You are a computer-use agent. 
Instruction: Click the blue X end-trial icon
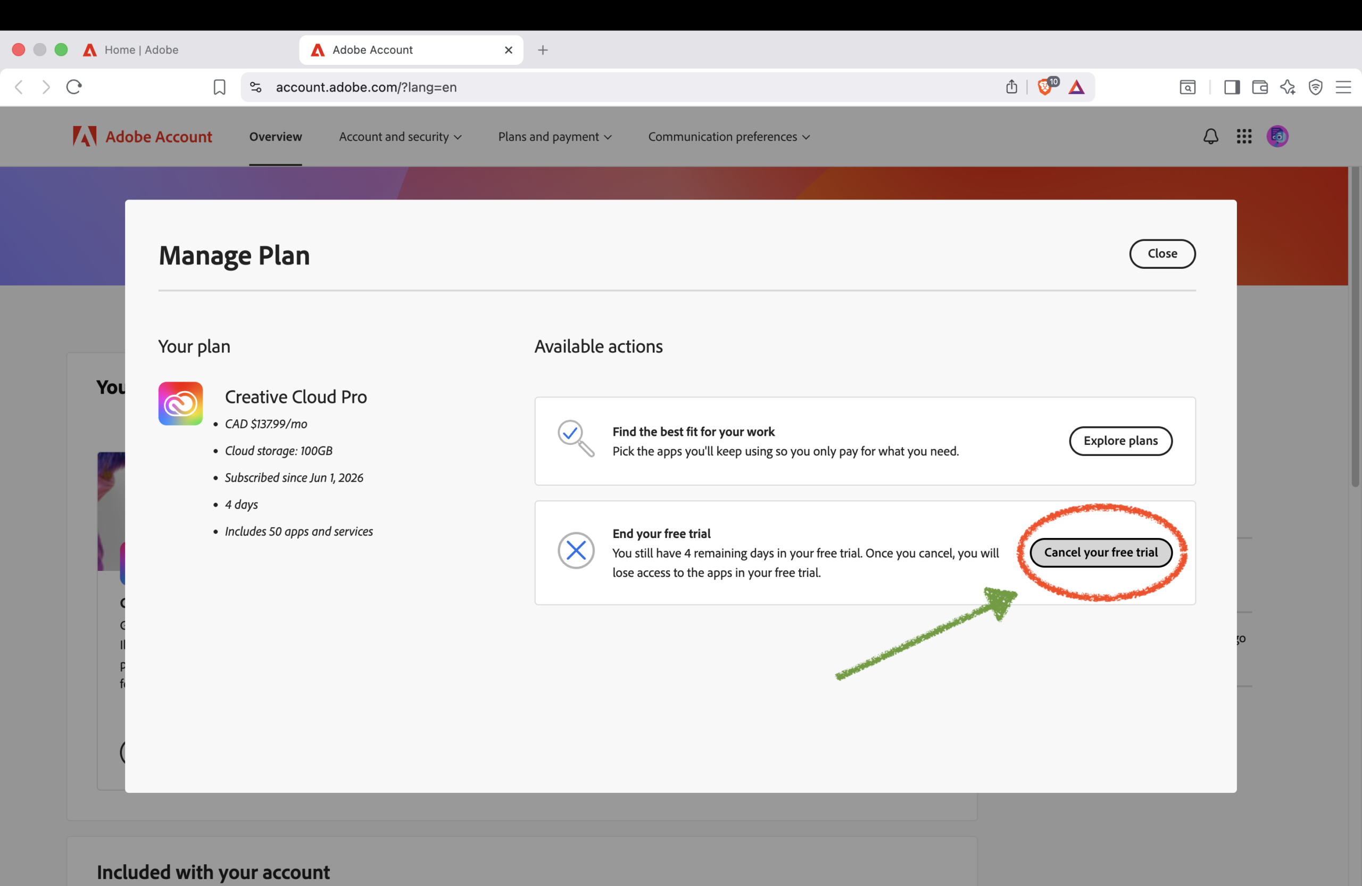click(x=576, y=550)
